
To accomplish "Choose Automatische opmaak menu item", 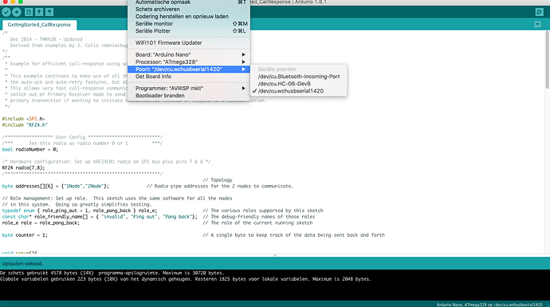I will point(189,2).
